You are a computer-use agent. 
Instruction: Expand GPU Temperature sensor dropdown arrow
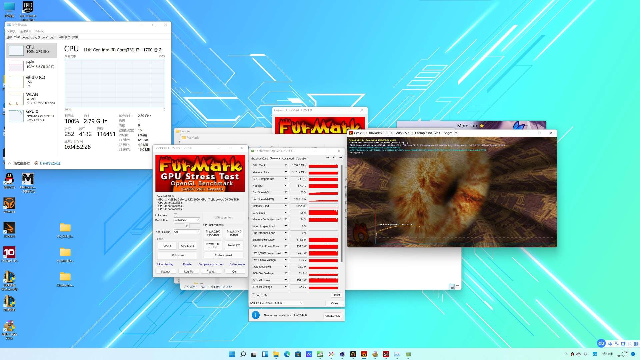tap(286, 179)
